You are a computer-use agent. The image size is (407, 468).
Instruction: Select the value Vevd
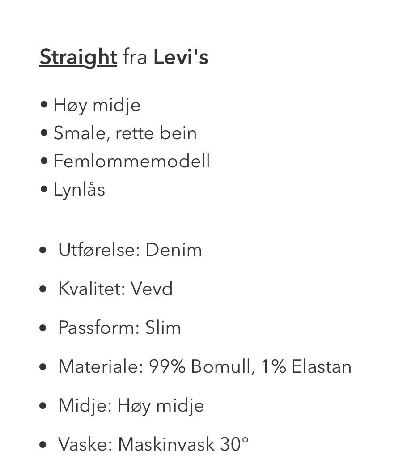151,289
